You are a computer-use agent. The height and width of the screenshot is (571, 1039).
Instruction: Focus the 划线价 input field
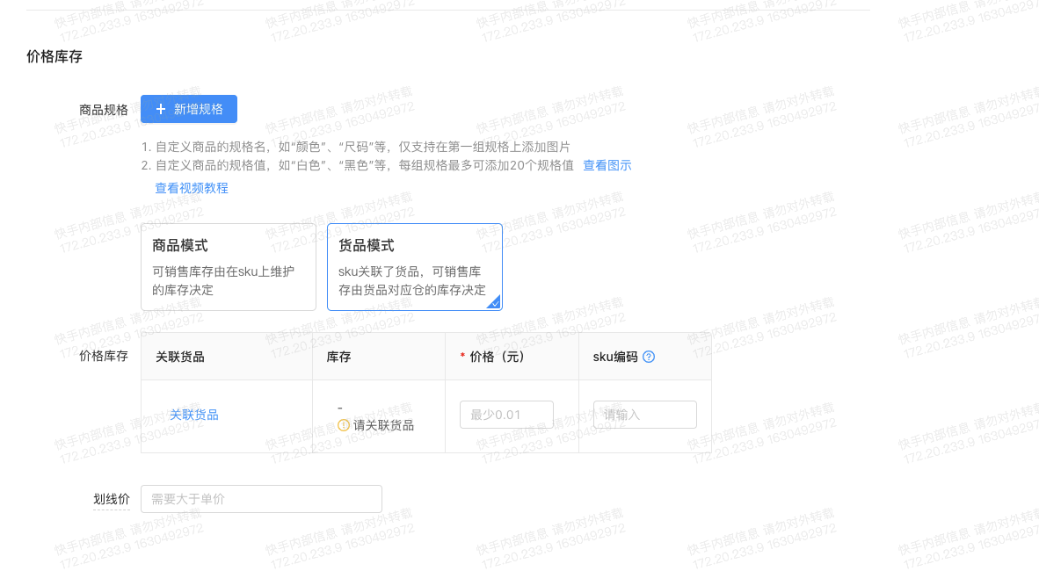click(262, 499)
